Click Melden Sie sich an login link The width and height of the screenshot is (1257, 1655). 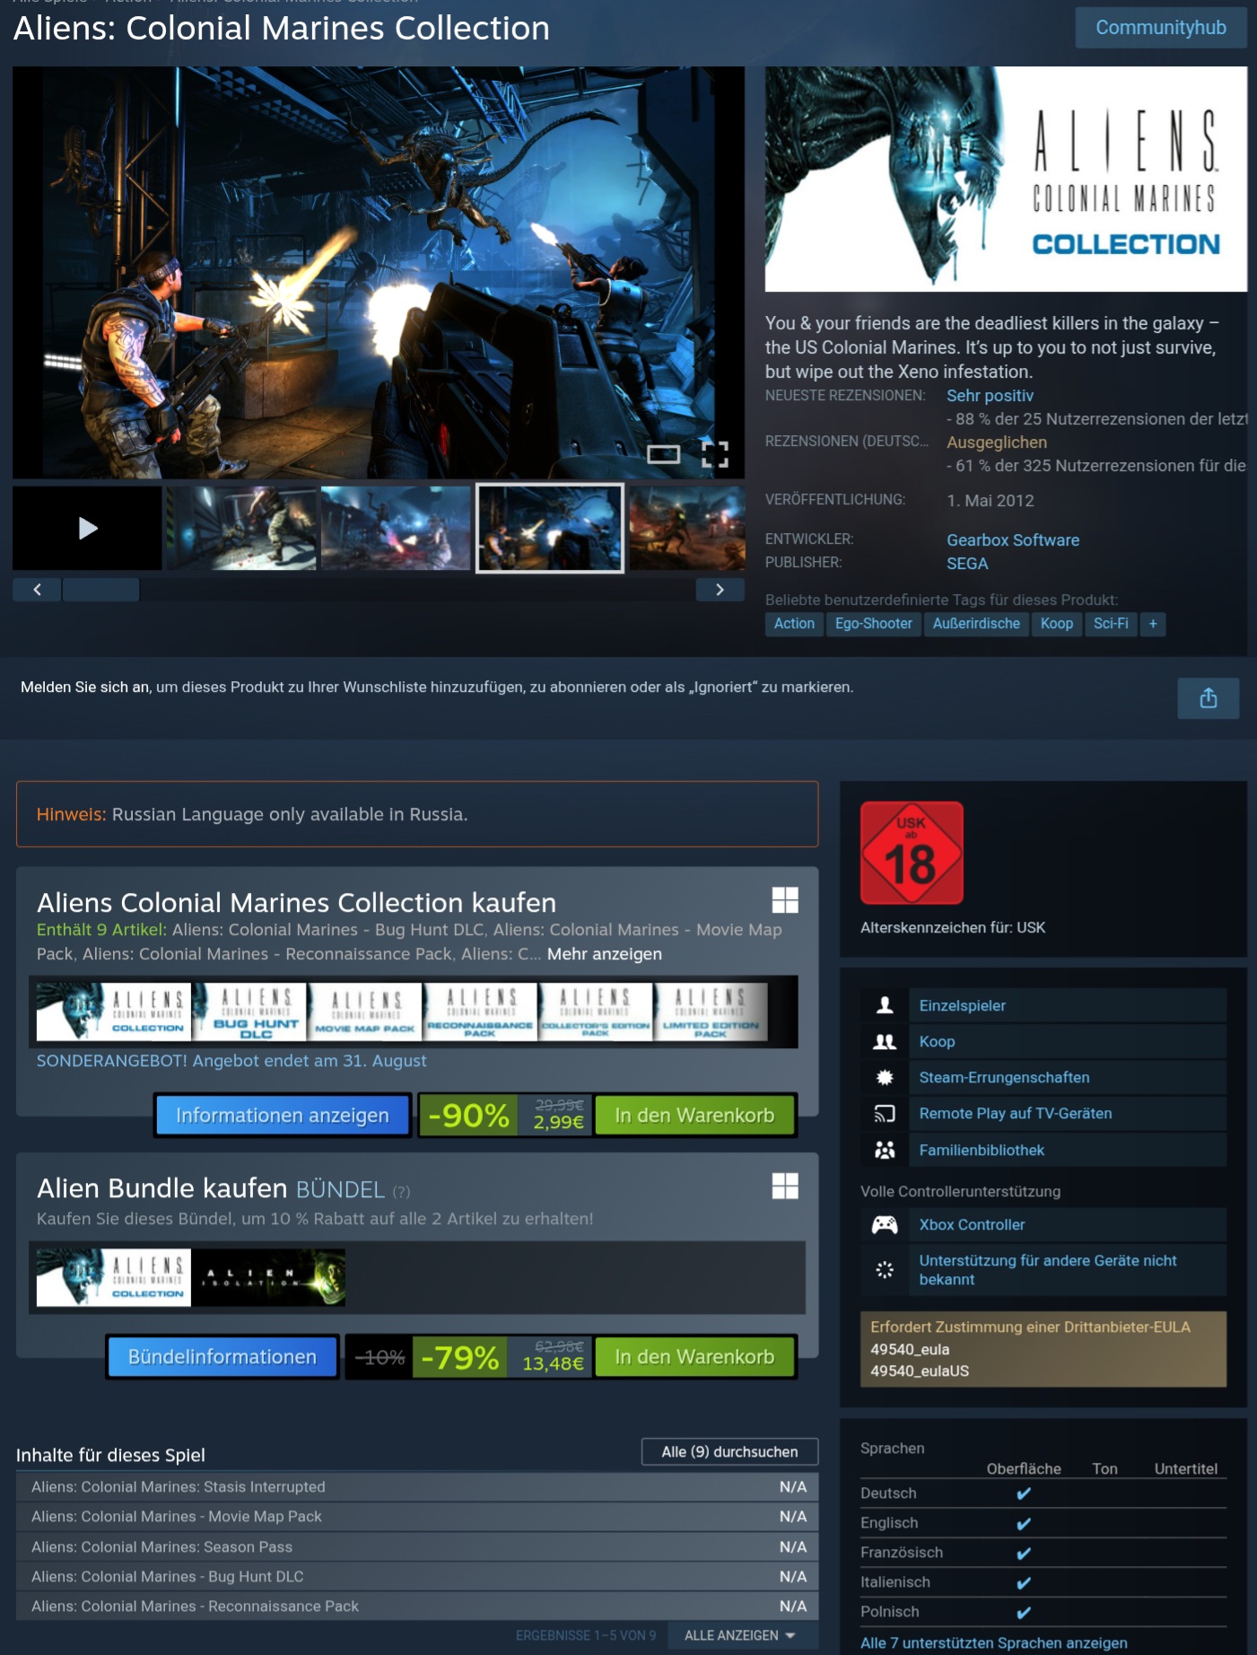[85, 687]
